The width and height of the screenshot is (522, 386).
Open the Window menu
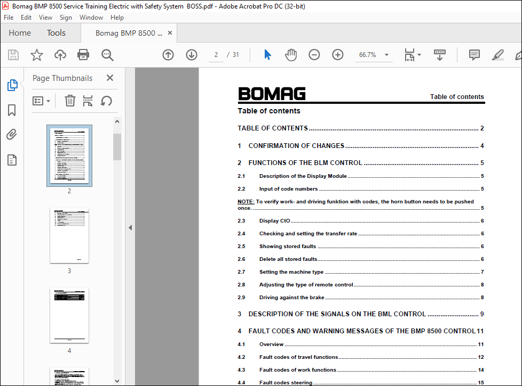91,18
